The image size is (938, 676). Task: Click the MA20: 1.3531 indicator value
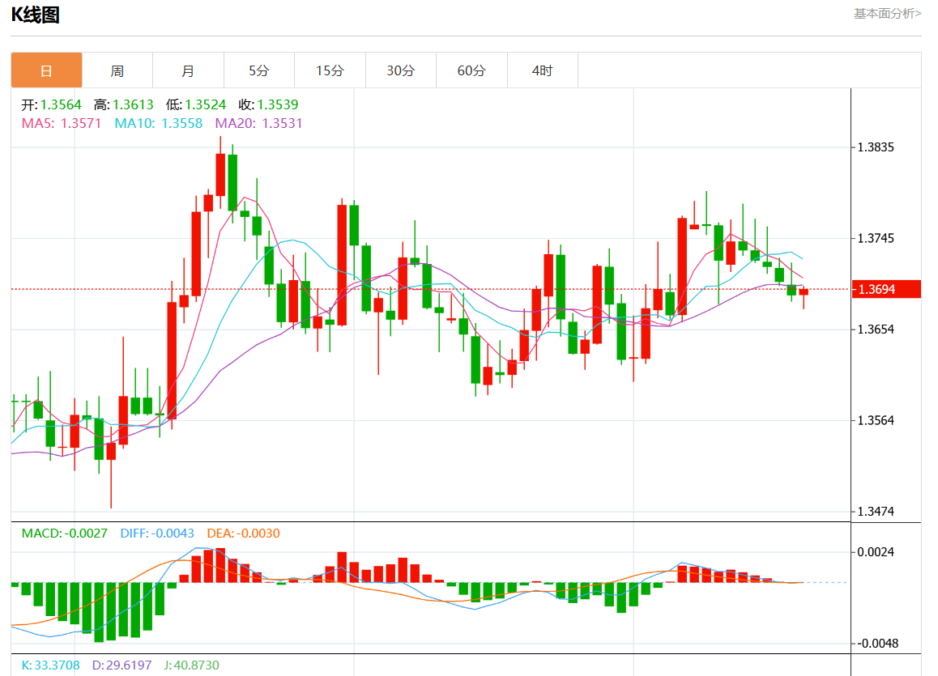pos(259,123)
